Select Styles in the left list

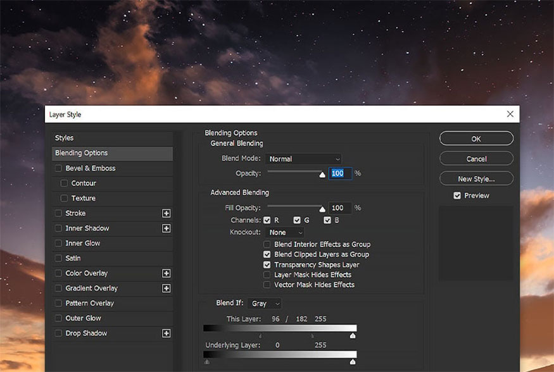pos(112,138)
